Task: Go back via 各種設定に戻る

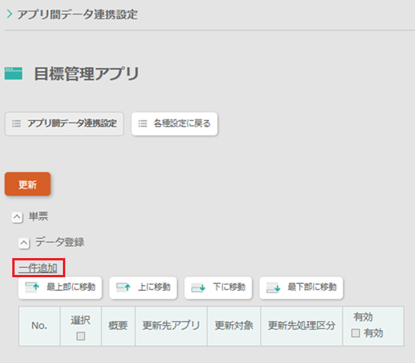Action: [175, 123]
